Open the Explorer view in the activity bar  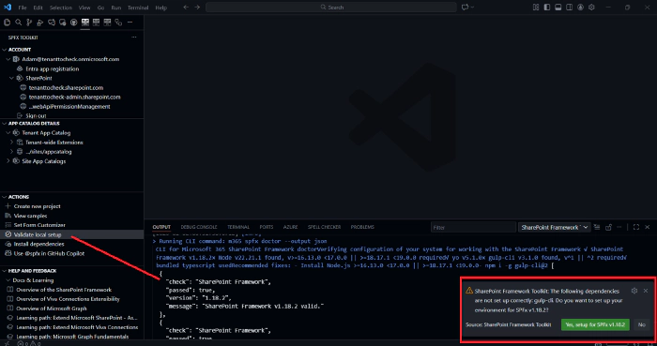(8, 23)
